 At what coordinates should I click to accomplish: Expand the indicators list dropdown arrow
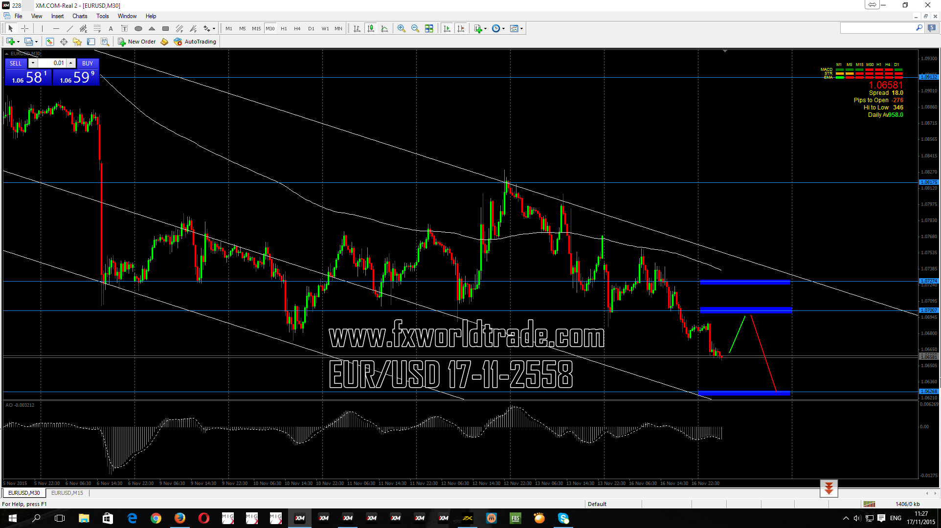pos(486,28)
